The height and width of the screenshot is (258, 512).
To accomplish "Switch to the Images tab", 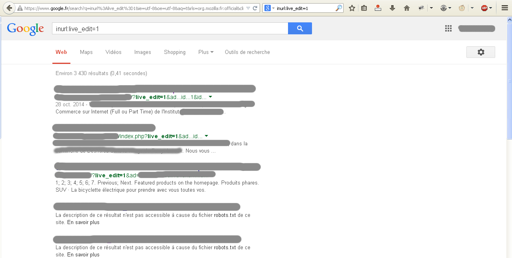I will pyautogui.click(x=143, y=52).
